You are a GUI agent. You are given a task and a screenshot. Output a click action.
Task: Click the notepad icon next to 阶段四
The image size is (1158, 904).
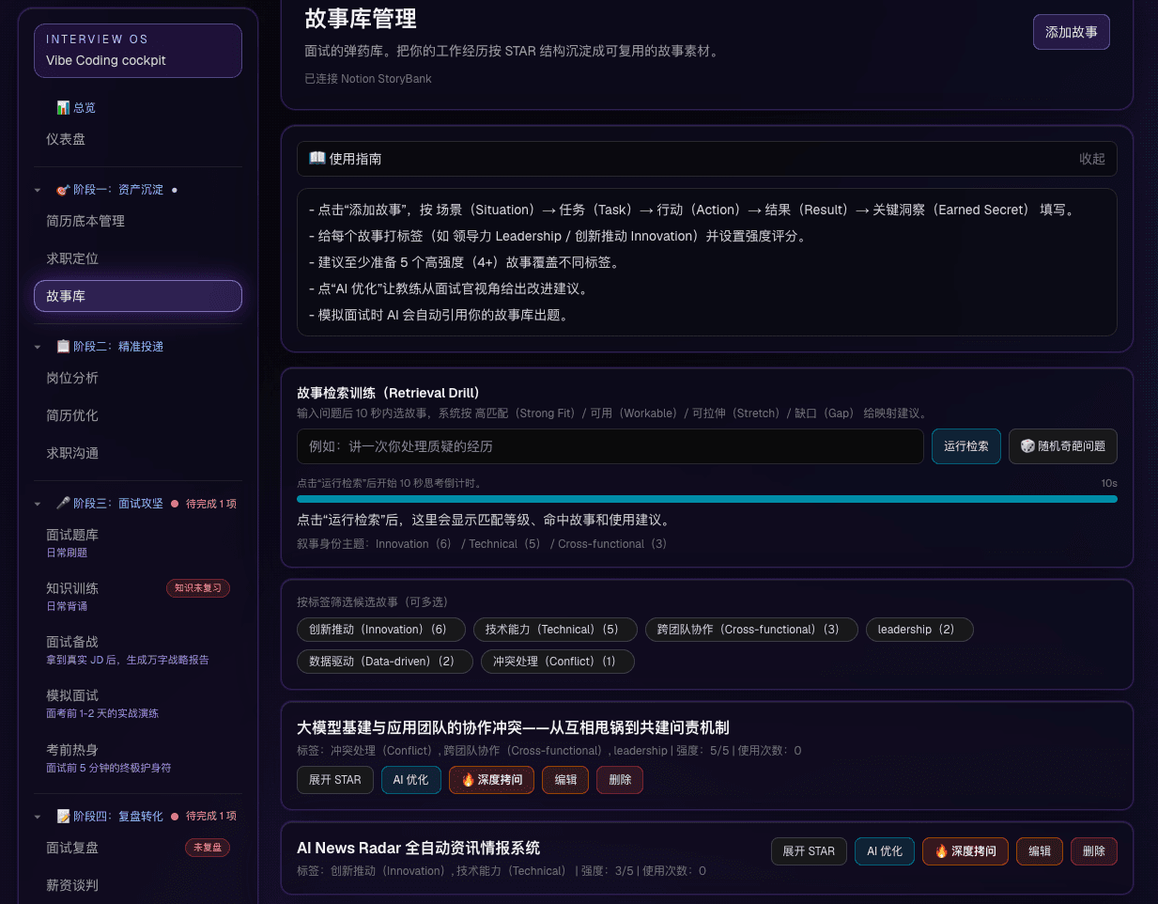coord(63,817)
